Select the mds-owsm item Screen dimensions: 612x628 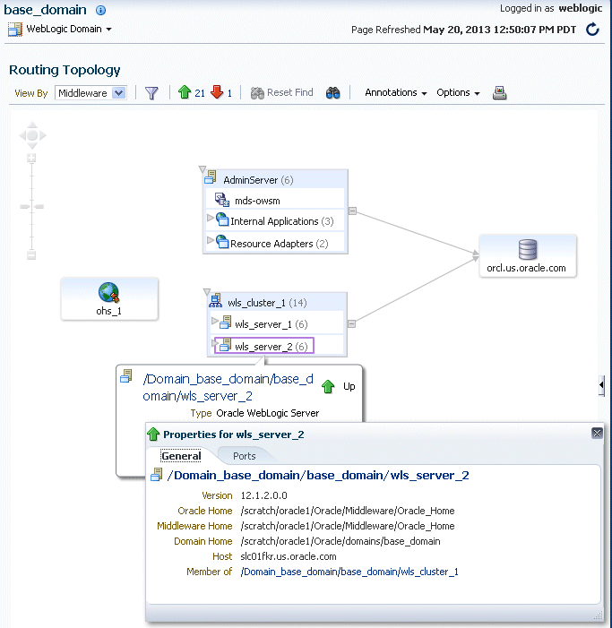point(275,200)
